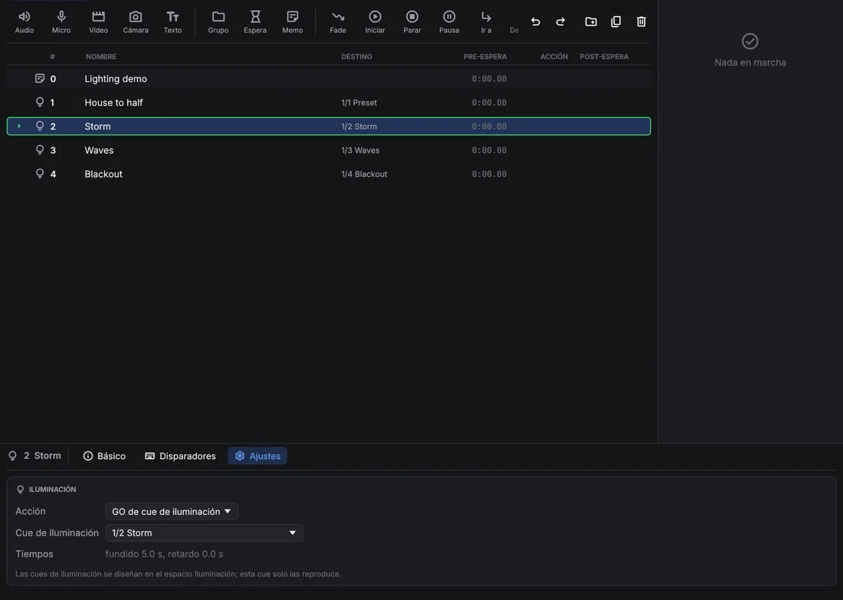The image size is (843, 600).
Task: Click the folder-plus icon in the toolbar
Action: coord(591,21)
